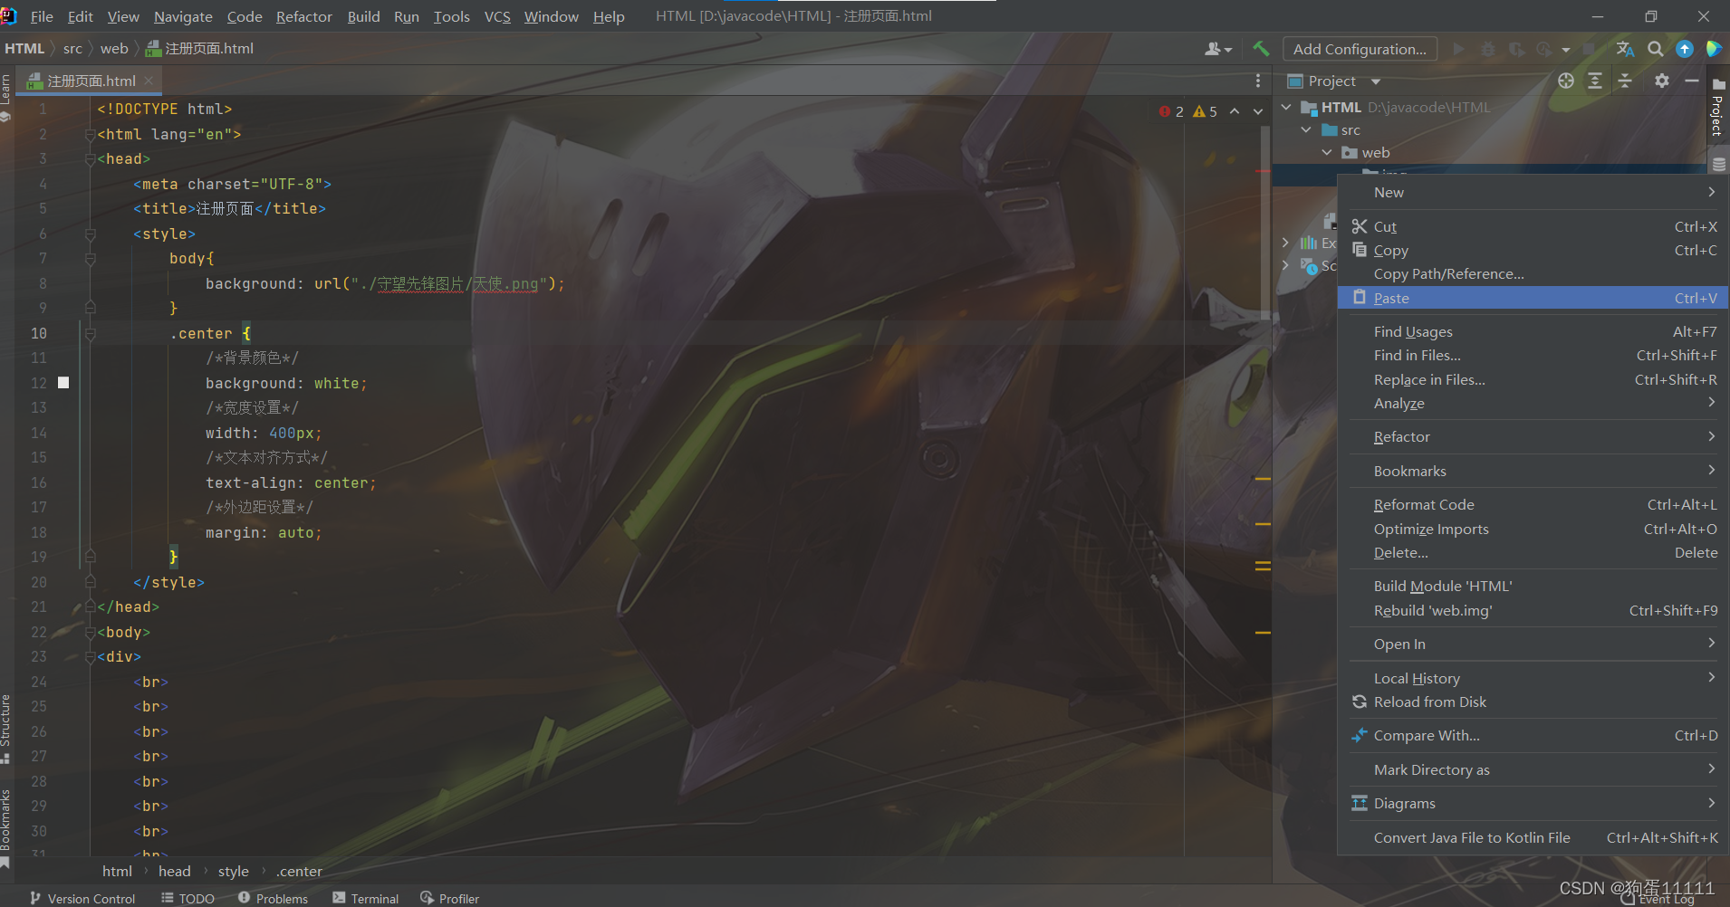Image resolution: width=1730 pixels, height=907 pixels.
Task: Select Compare With option
Action: [1533, 735]
